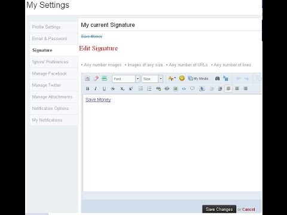Open the Font dropdown
This screenshot has height=215, width=287.
tap(126, 79)
